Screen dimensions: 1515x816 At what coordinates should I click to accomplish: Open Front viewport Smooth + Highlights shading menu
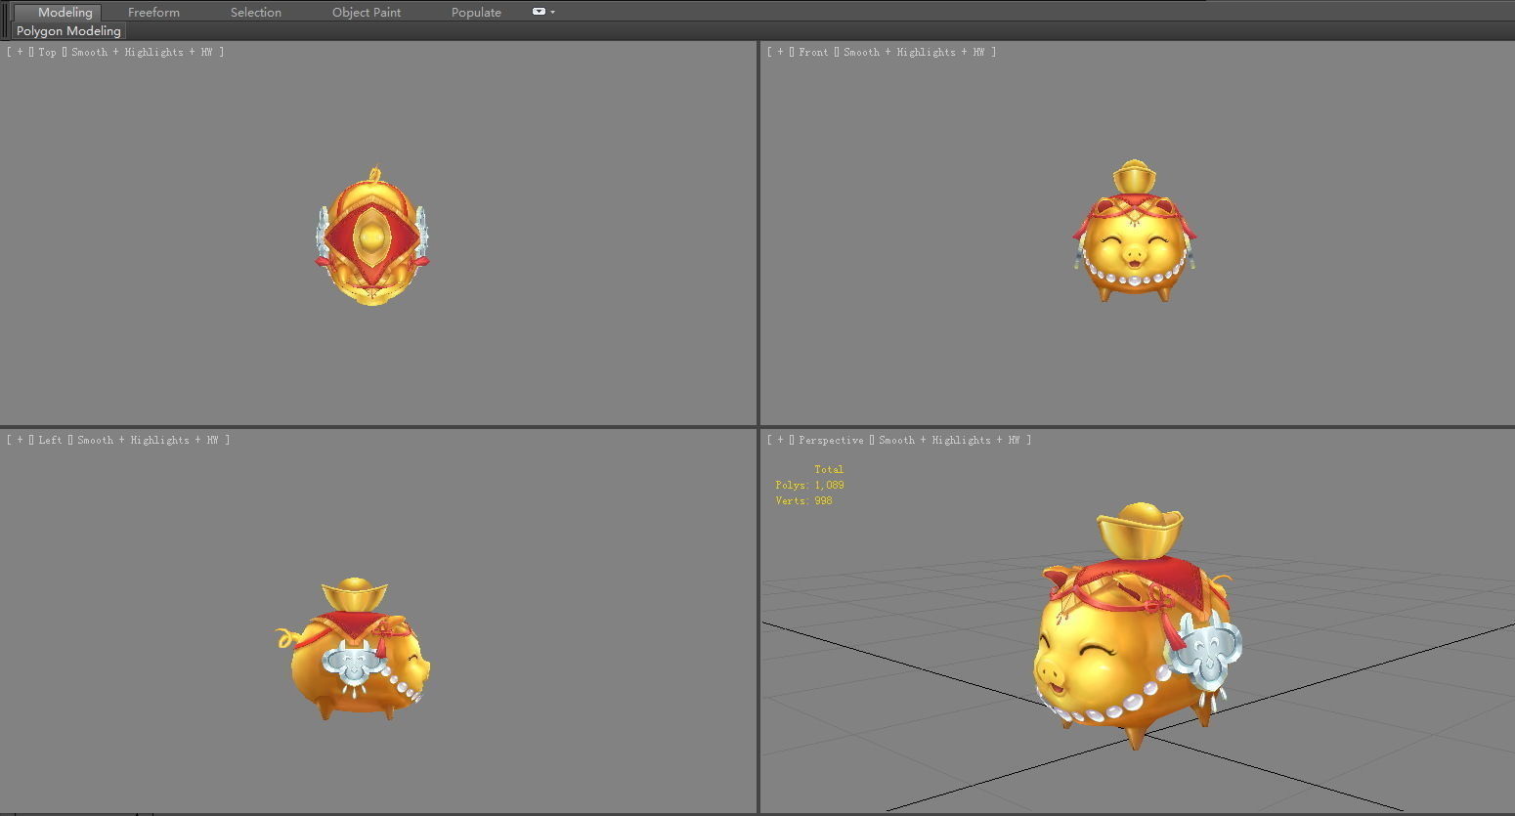click(x=914, y=52)
